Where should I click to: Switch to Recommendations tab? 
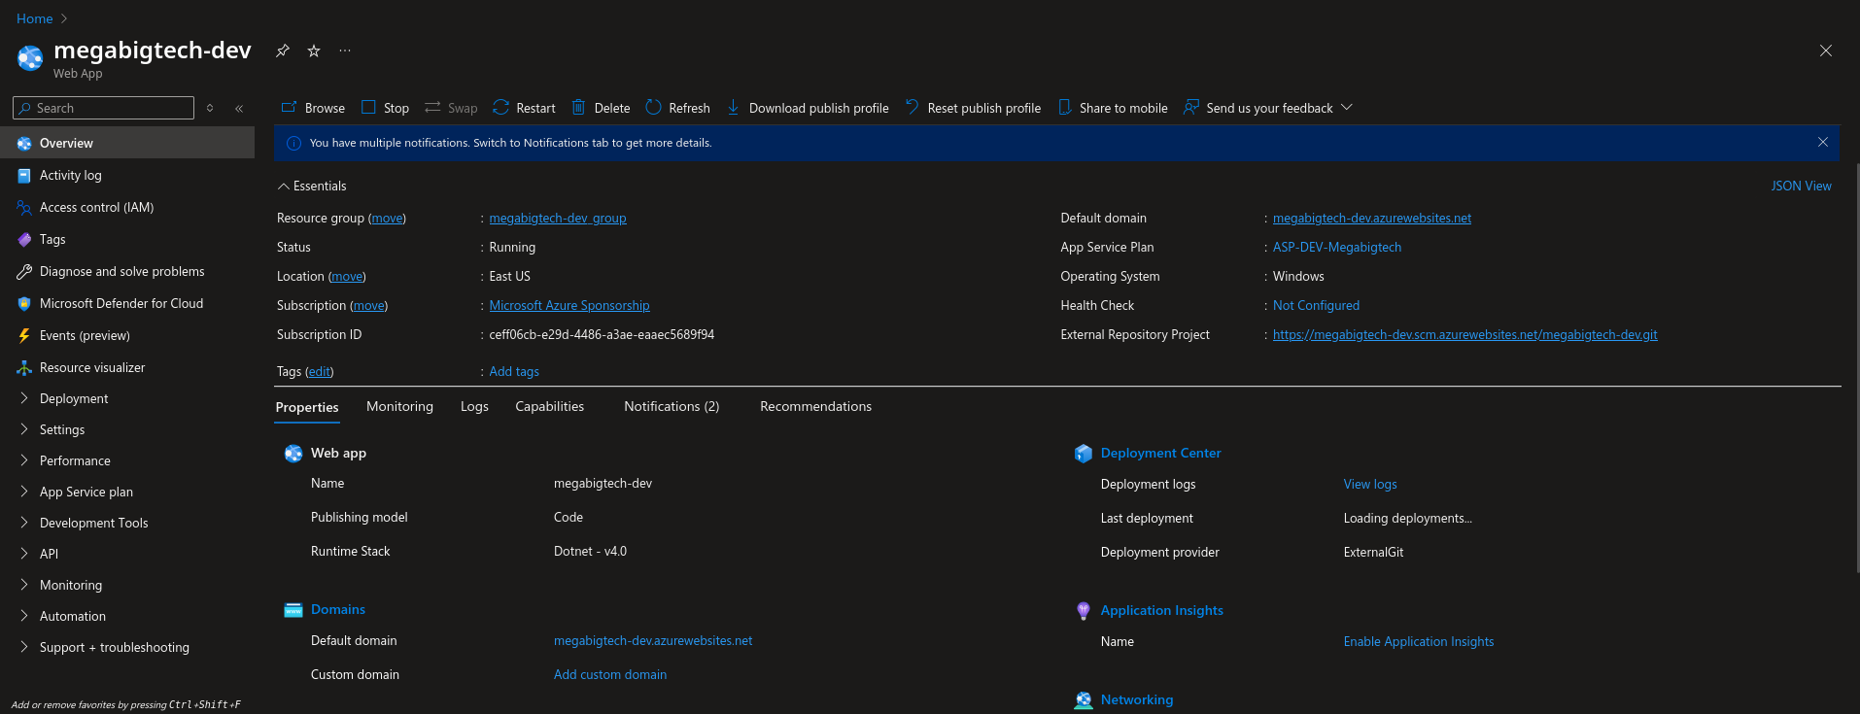point(815,406)
